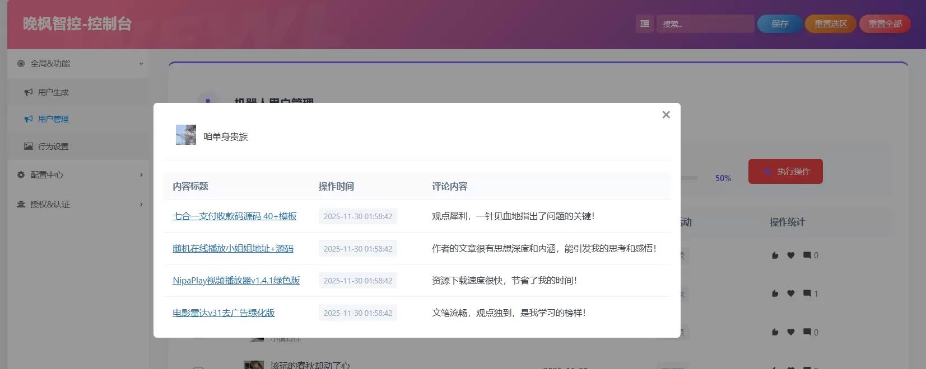Expand the 配置中心 sidebar section

(78, 175)
